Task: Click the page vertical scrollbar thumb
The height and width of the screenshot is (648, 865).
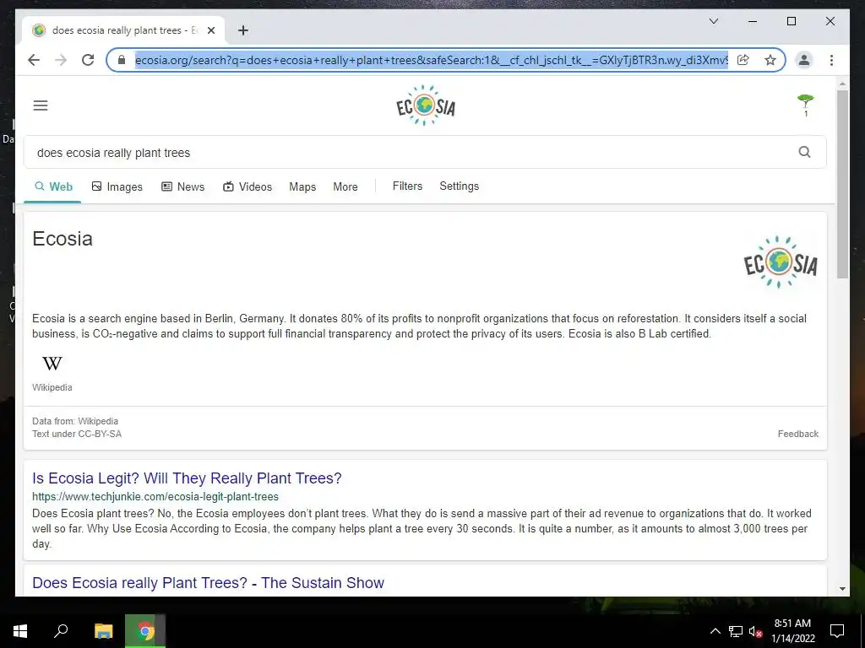Action: pyautogui.click(x=842, y=183)
